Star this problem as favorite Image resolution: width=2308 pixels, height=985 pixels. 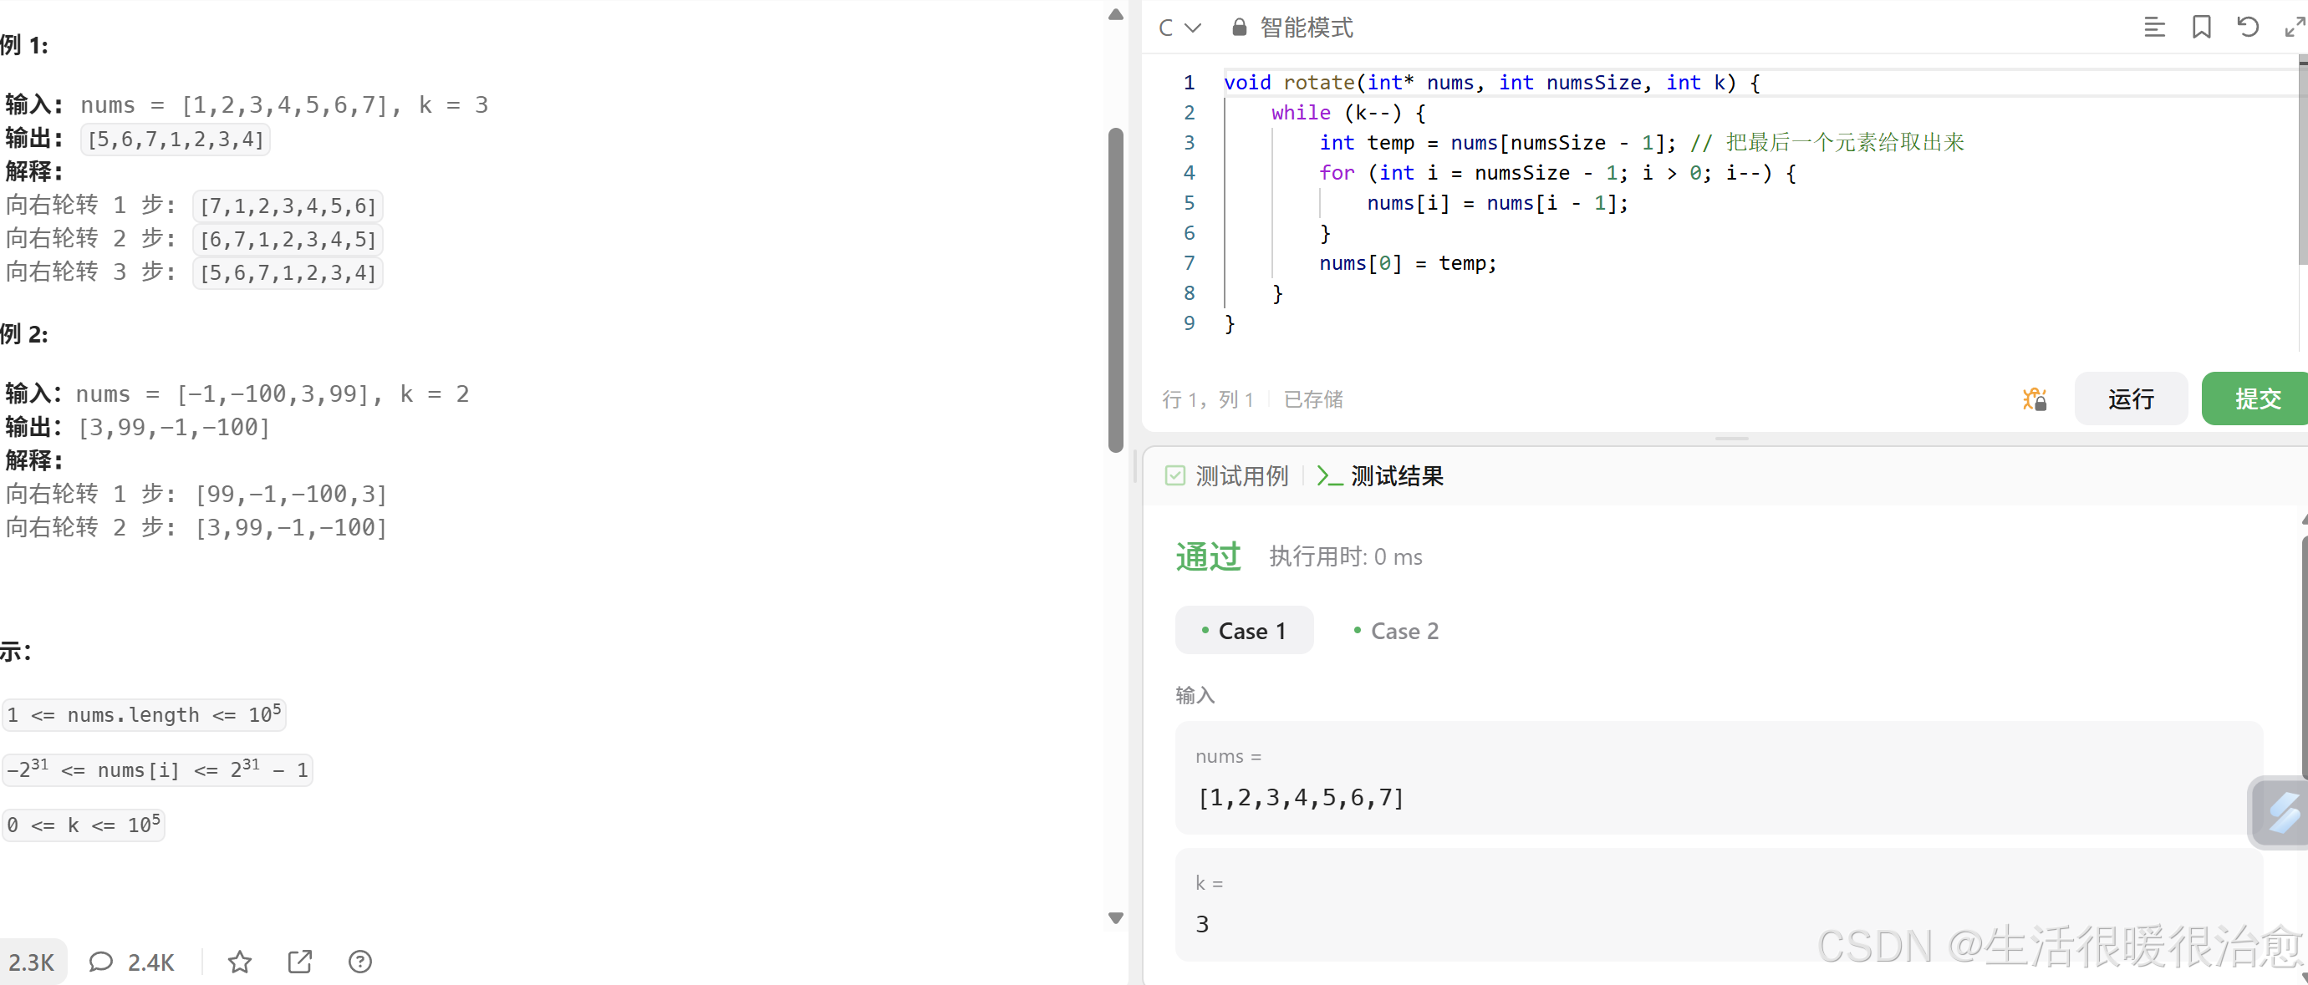239,962
